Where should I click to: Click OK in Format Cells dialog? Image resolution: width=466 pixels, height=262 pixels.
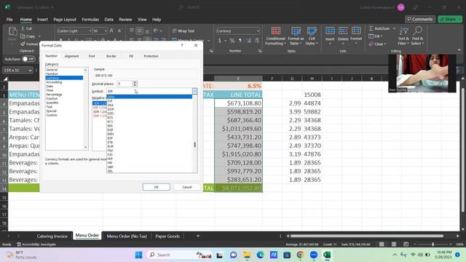pyautogui.click(x=156, y=187)
